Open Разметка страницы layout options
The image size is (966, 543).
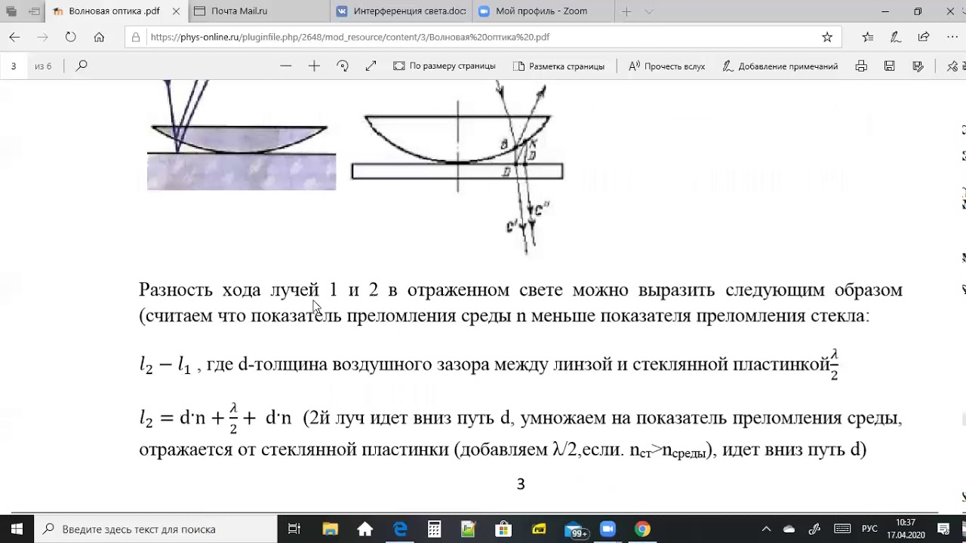click(x=559, y=66)
